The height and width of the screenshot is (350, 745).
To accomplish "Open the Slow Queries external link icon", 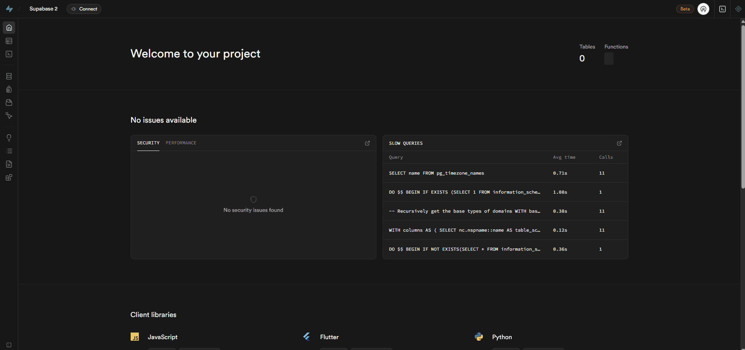I will coord(619,143).
